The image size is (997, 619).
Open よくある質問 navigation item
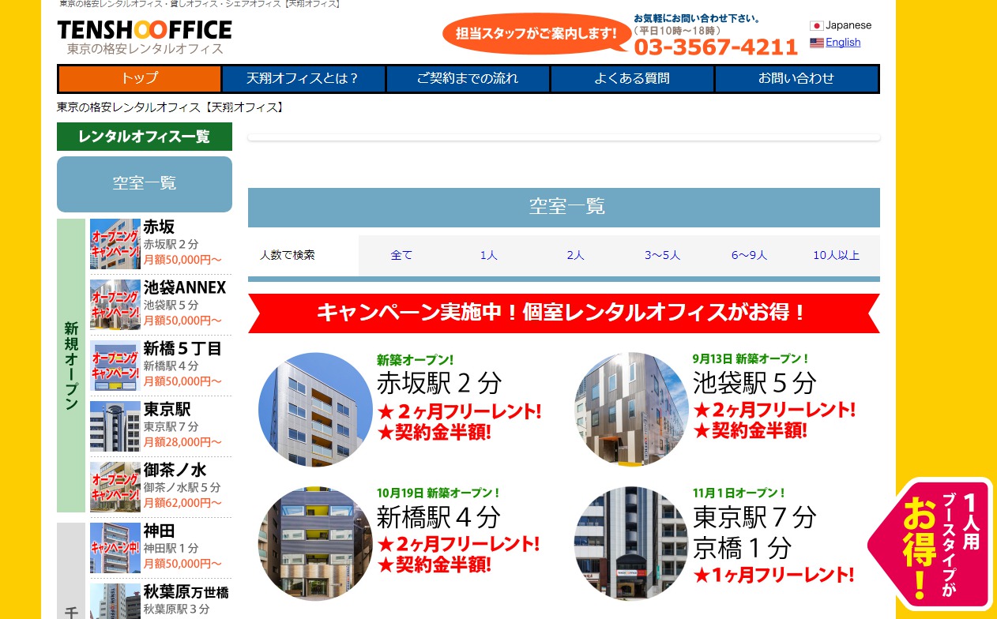coord(632,78)
